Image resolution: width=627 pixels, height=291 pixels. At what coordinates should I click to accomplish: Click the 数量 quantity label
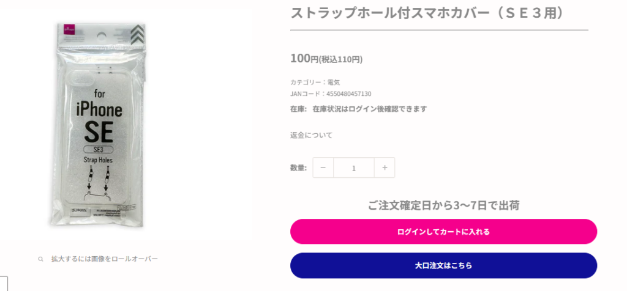pos(298,168)
